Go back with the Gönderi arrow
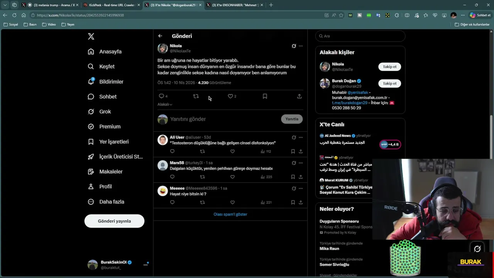 [160, 36]
